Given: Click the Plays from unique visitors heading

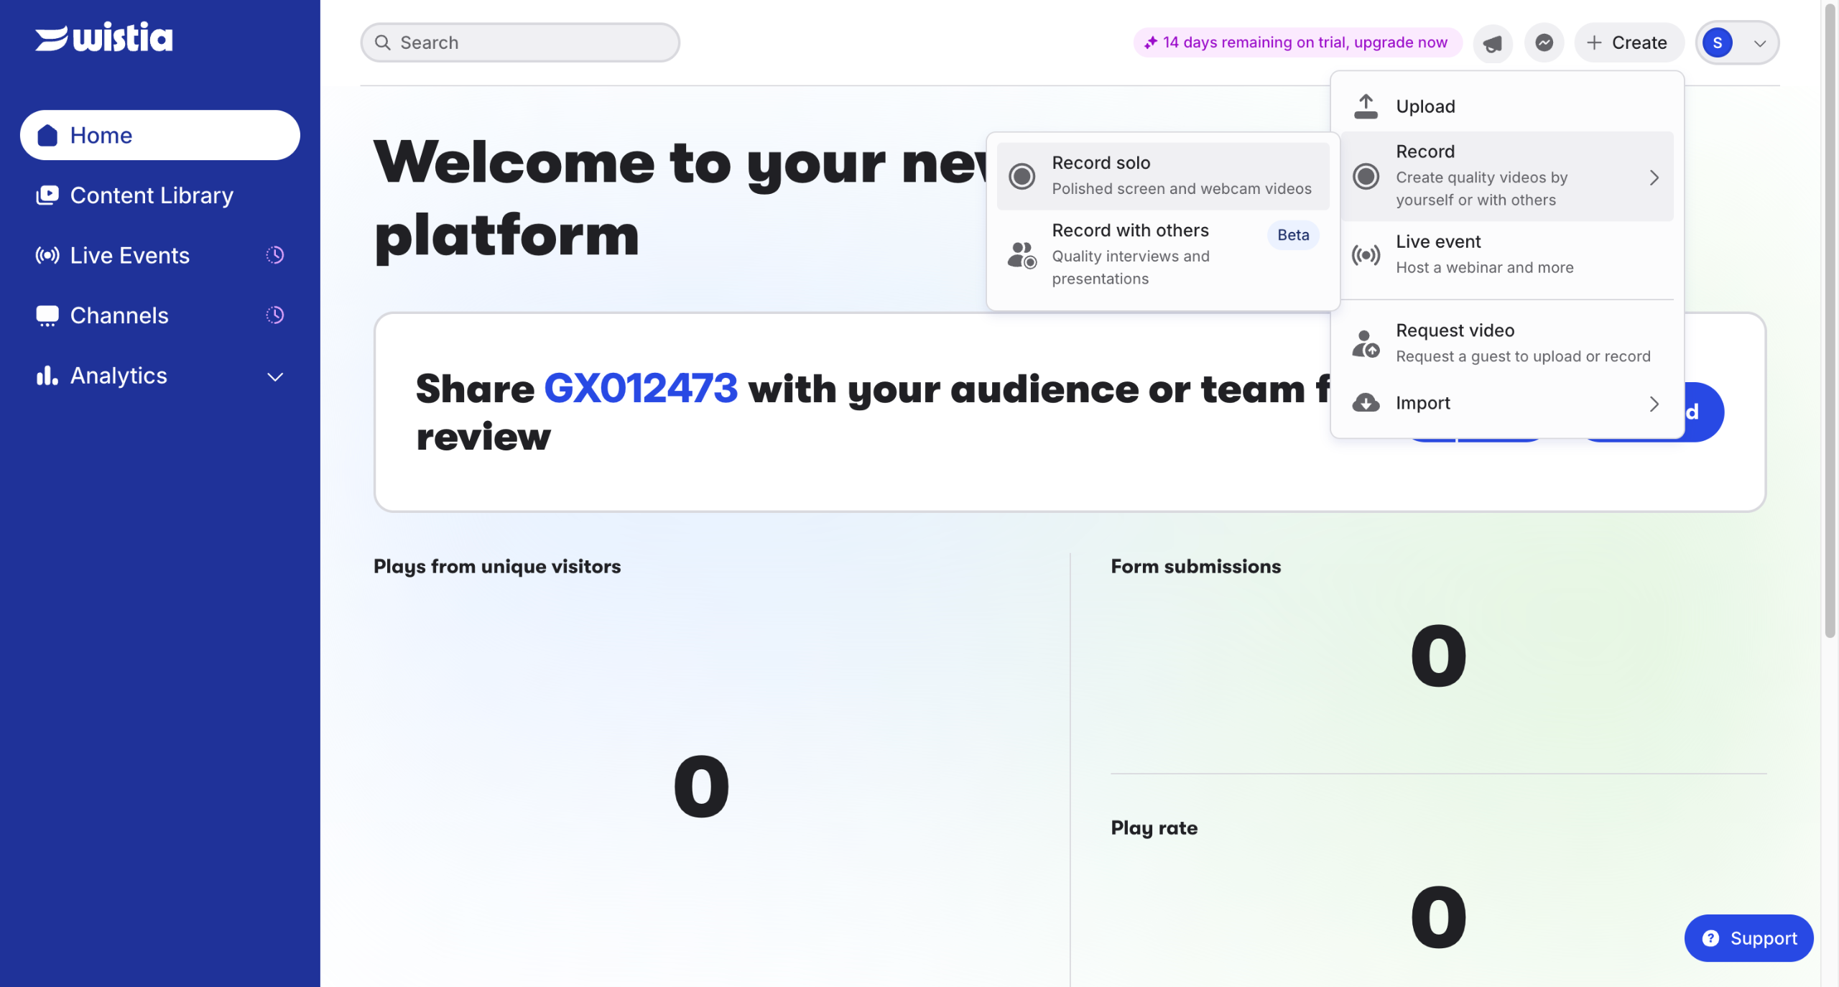Looking at the screenshot, I should pyautogui.click(x=497, y=567).
